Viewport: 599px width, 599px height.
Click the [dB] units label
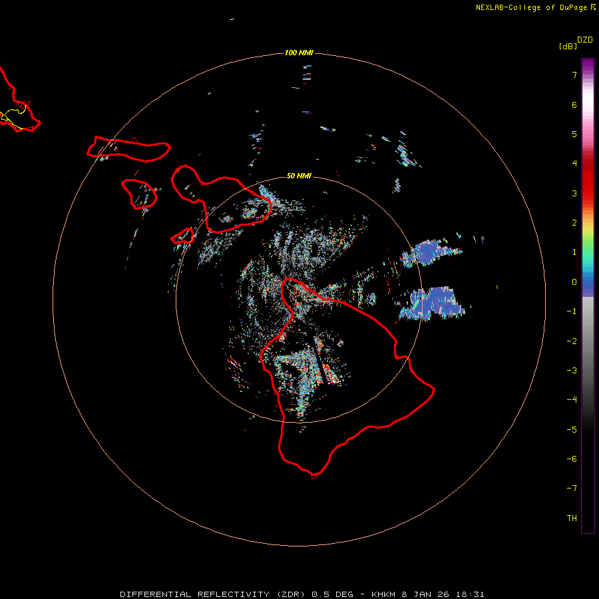[568, 46]
